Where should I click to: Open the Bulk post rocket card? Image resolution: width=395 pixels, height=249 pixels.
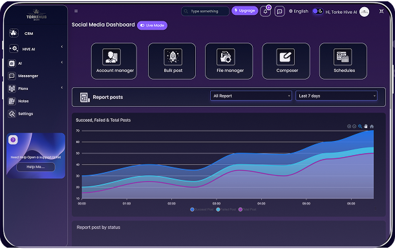172,61
